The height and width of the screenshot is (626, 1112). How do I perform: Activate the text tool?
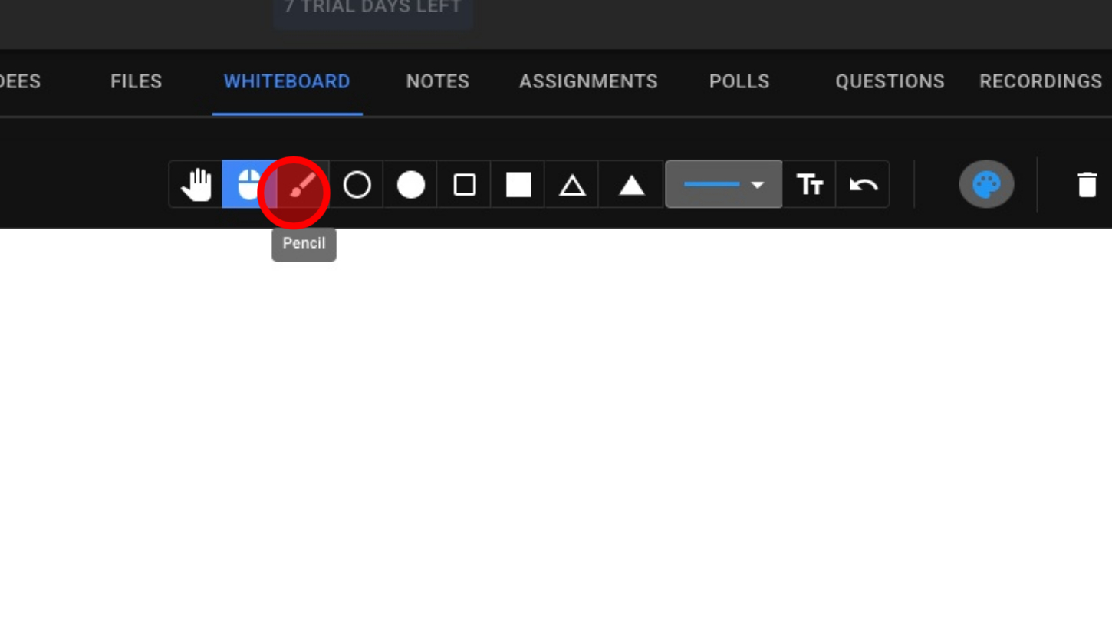[x=810, y=185]
